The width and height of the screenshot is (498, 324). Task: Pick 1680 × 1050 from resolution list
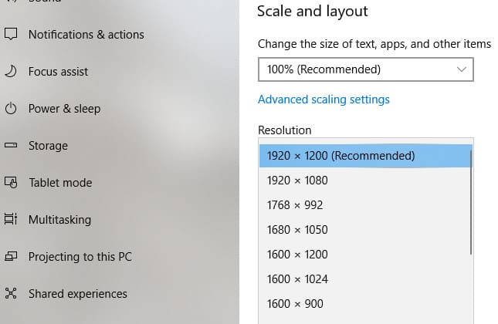[x=365, y=230]
